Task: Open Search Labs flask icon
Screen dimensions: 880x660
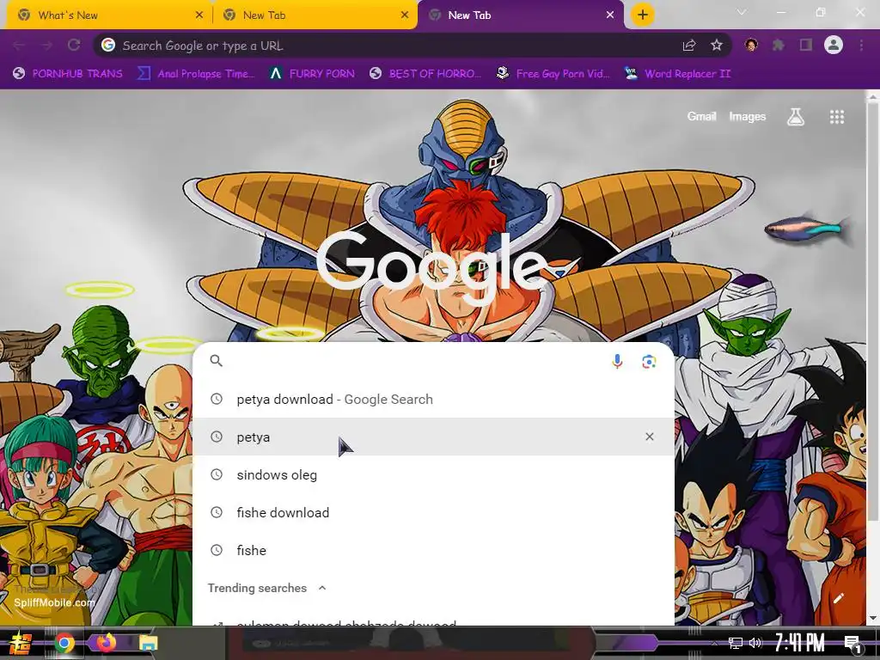Action: tap(795, 117)
